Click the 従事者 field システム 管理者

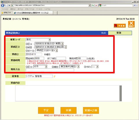39,76
